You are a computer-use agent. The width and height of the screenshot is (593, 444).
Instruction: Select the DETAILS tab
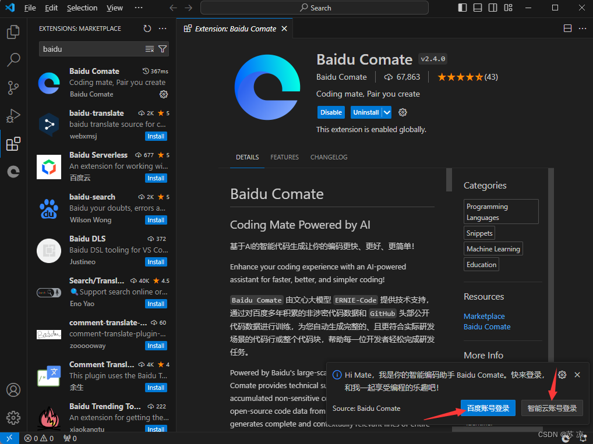click(248, 157)
